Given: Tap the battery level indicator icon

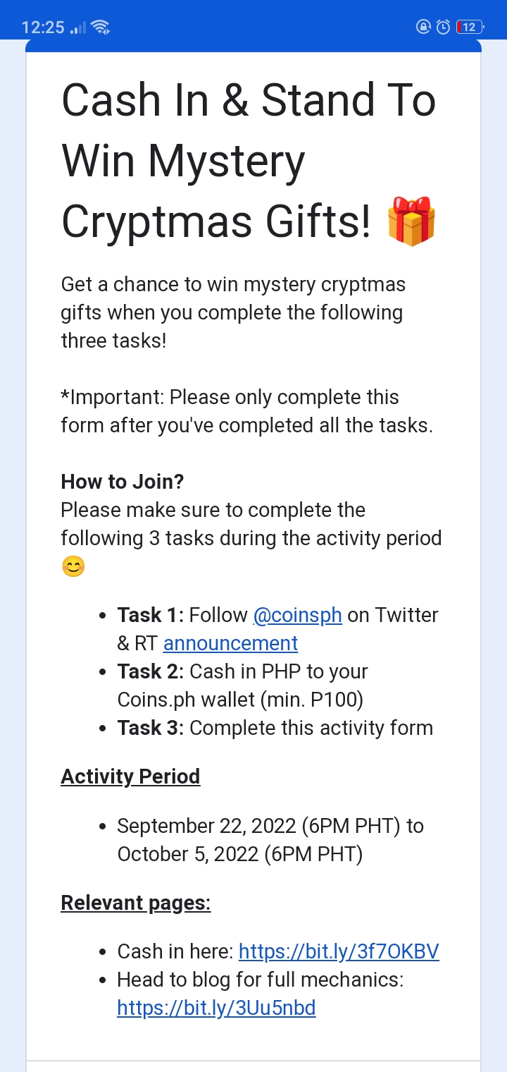Looking at the screenshot, I should click(x=470, y=28).
